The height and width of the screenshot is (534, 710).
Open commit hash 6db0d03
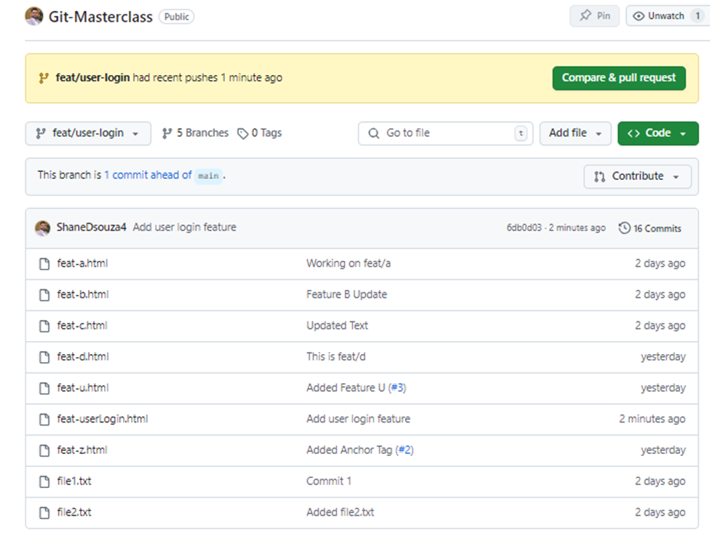[524, 227]
